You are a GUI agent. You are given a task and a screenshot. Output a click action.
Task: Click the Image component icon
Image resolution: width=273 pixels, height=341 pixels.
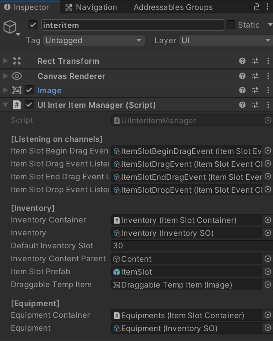(17, 90)
